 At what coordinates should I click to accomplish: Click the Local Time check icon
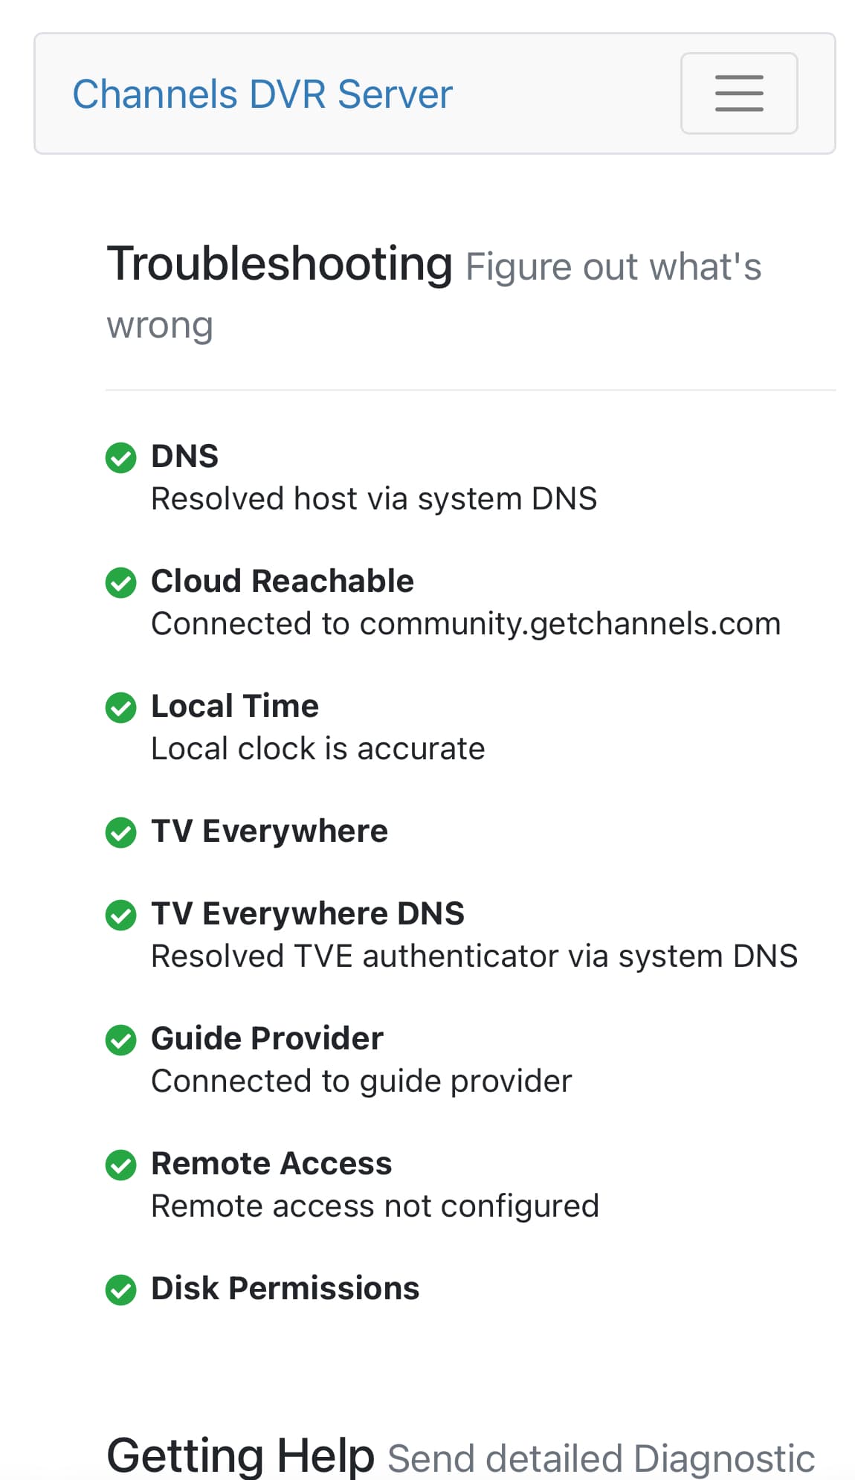121,707
